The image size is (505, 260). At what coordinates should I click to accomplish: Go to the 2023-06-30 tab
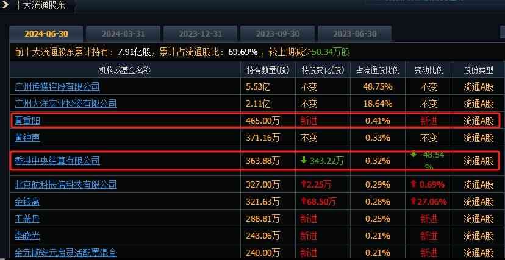(354, 33)
